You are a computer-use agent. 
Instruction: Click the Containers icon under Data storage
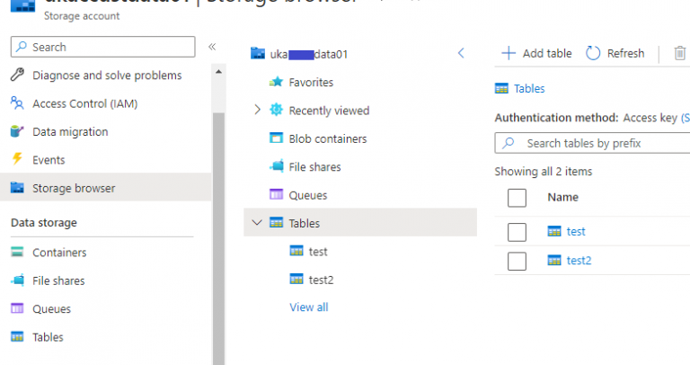(x=17, y=252)
